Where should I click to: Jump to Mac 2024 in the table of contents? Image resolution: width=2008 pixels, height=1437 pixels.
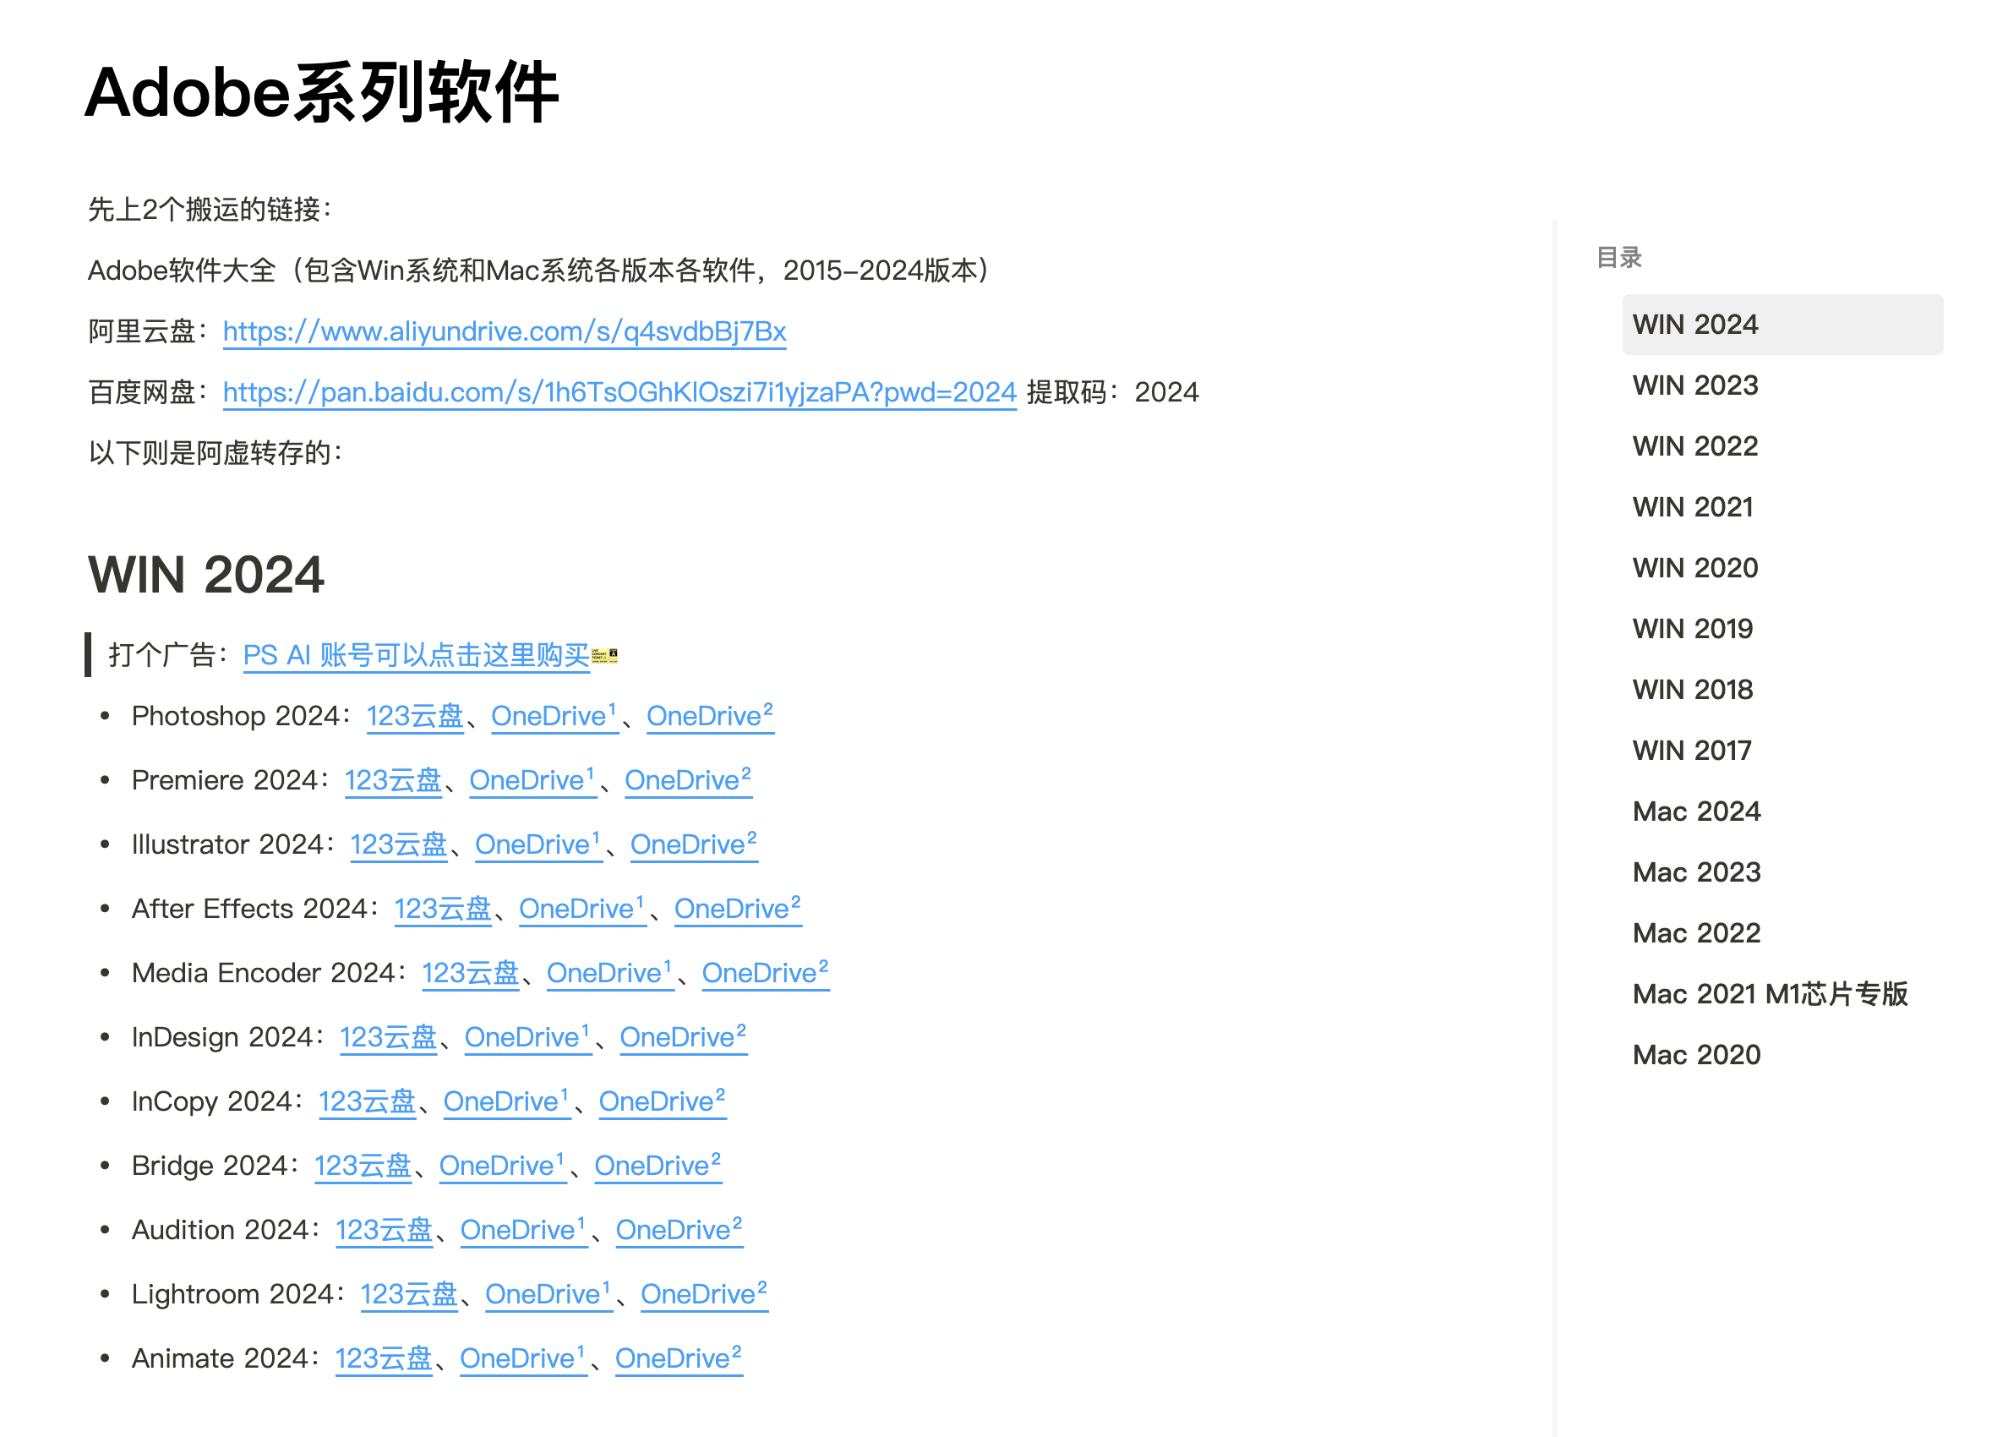point(1697,811)
